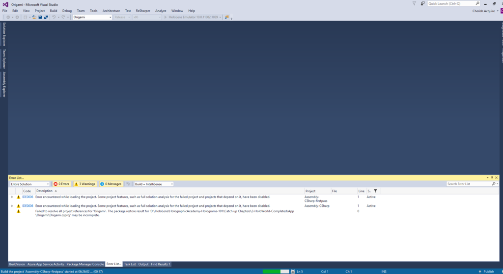Open the Architecture menu
The image size is (503, 274).
(x=111, y=11)
